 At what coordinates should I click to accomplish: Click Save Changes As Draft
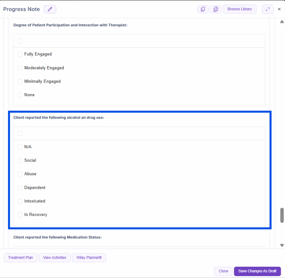point(257,271)
